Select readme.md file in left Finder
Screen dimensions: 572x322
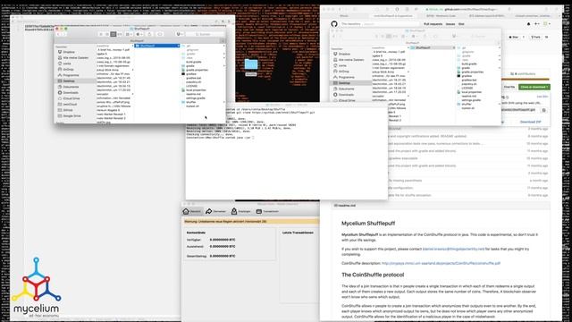(x=193, y=94)
